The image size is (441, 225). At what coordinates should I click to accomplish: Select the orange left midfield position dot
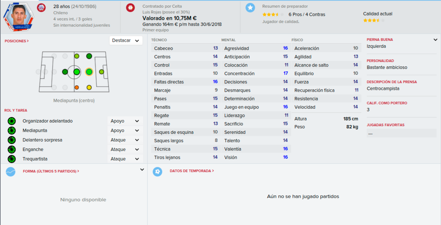click(x=77, y=88)
